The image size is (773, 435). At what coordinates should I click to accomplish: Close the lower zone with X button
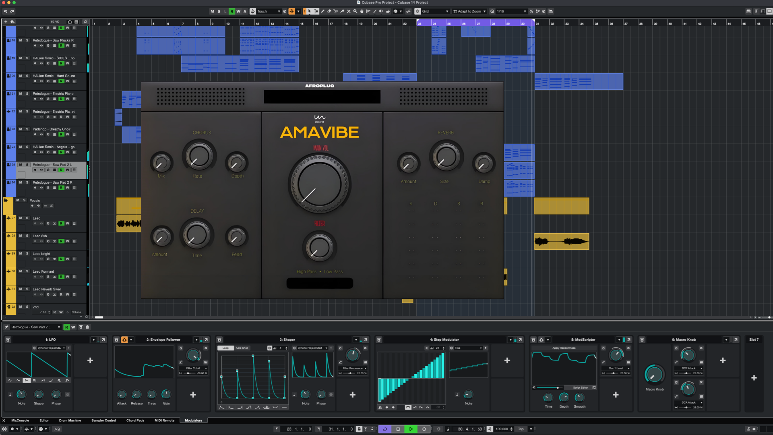(x=4, y=420)
